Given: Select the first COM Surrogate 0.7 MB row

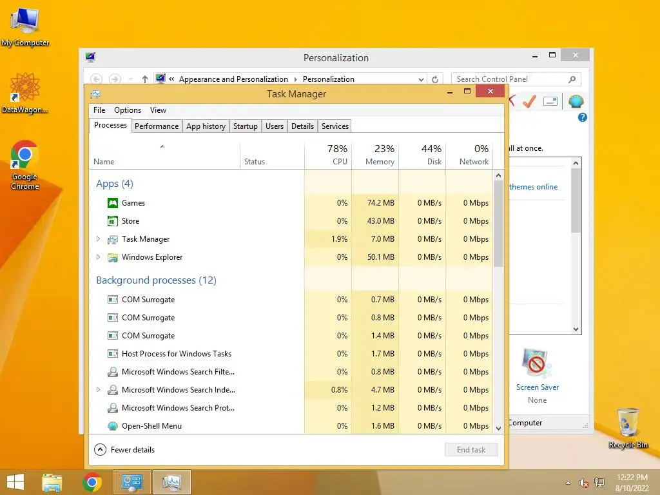Looking at the screenshot, I should [291, 300].
